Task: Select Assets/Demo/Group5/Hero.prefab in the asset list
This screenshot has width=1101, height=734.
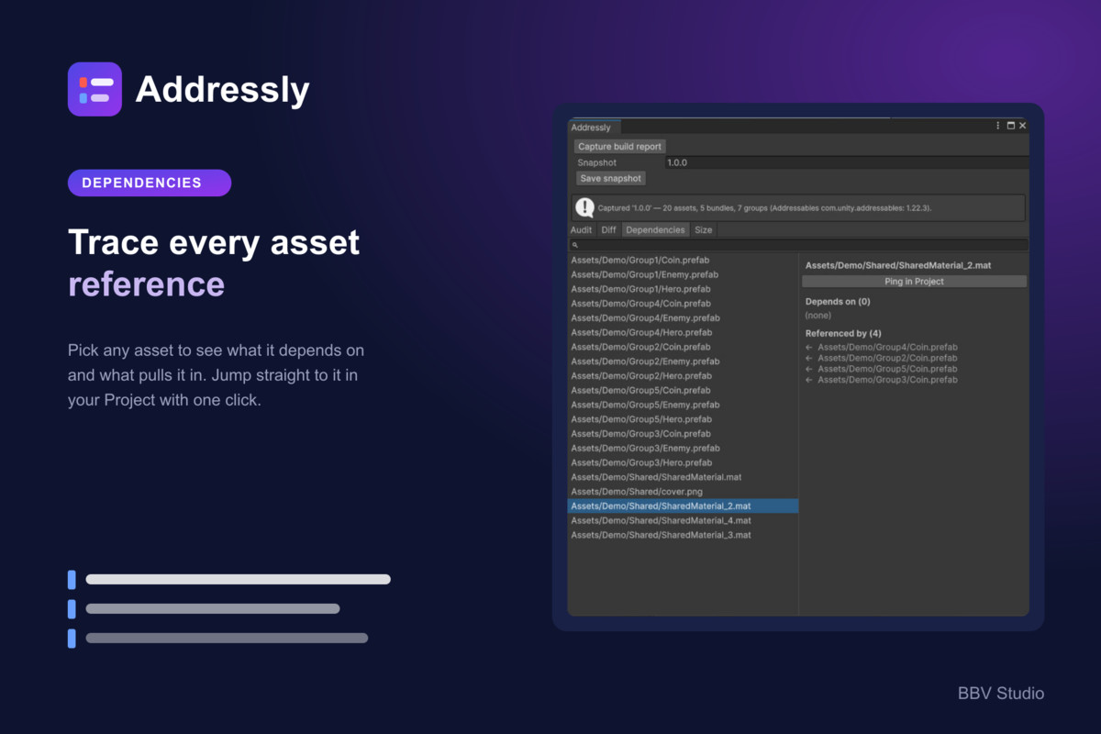Action: pyautogui.click(x=683, y=419)
